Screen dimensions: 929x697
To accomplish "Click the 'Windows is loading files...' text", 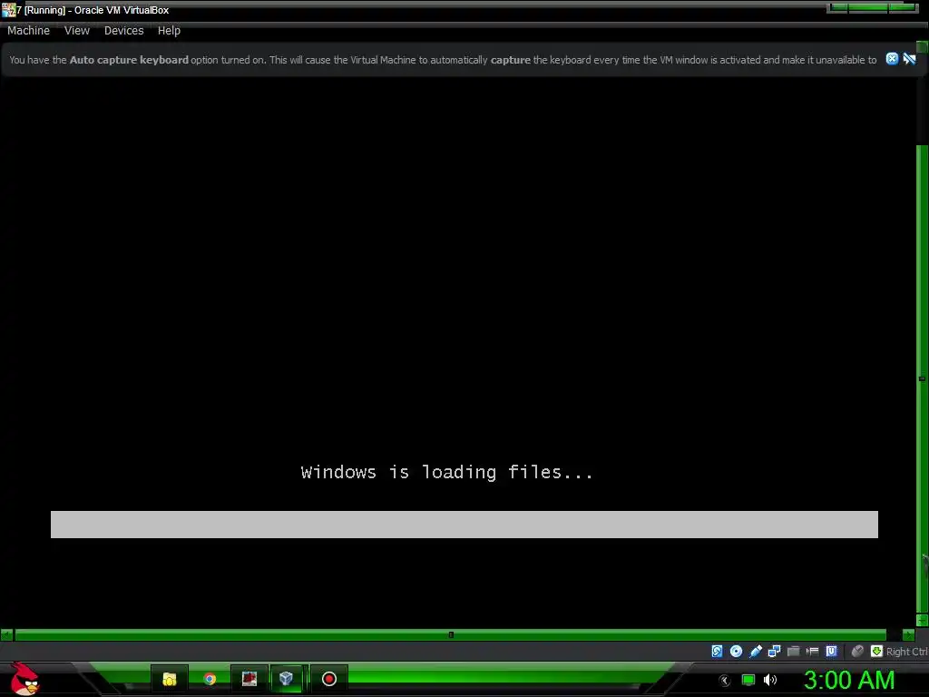I will [446, 472].
